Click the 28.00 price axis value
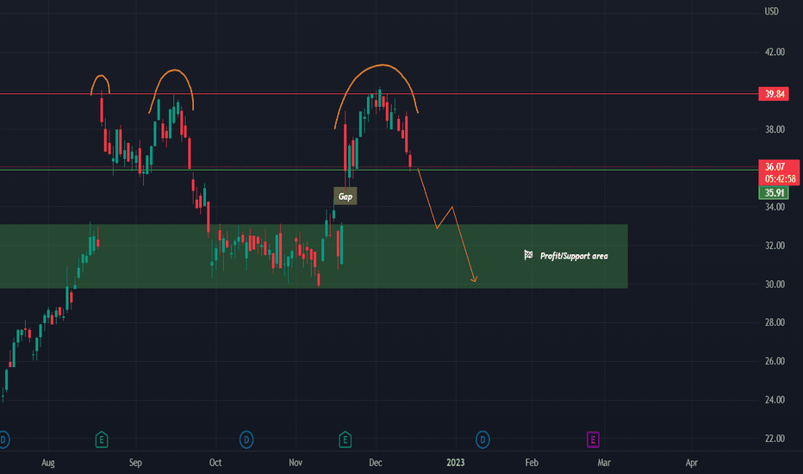Screen dimensions: 803x474 (x=775, y=322)
